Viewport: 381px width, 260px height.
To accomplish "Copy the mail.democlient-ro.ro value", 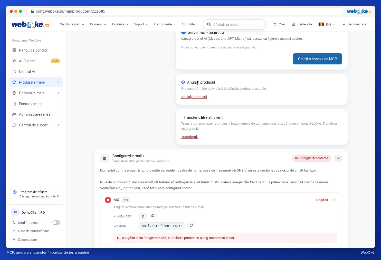I will (x=191, y=225).
